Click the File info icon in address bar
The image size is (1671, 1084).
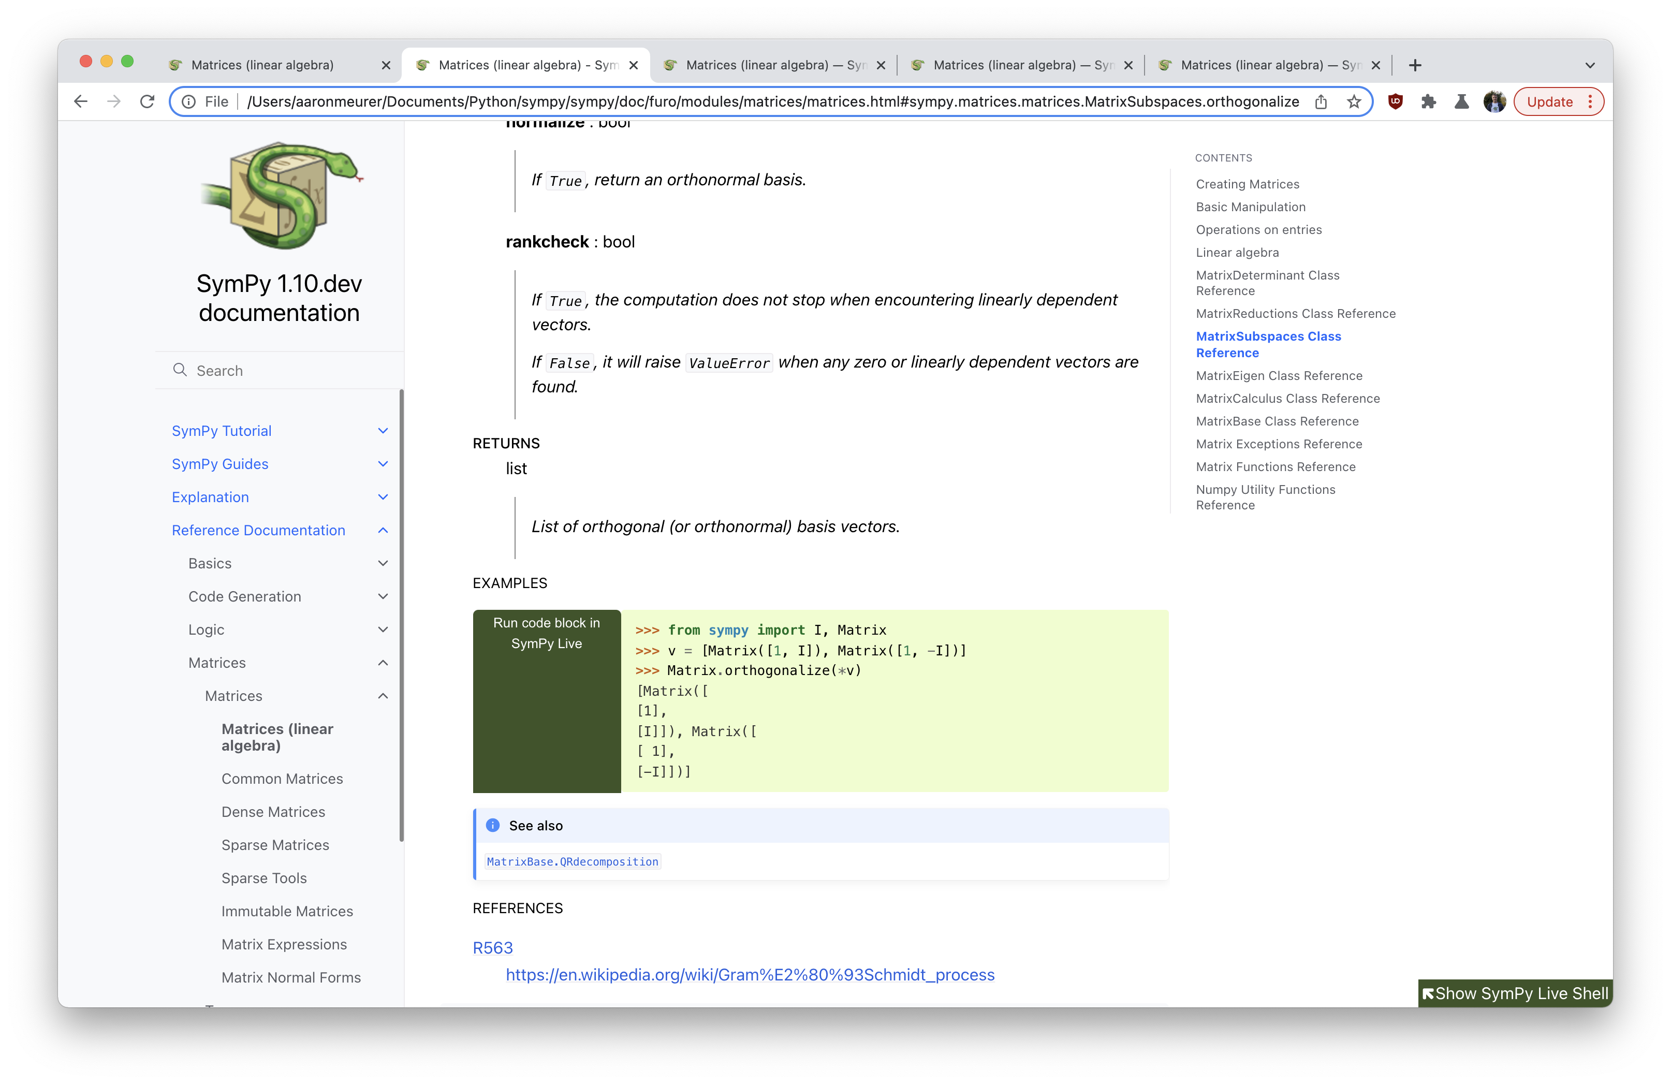pyautogui.click(x=189, y=101)
